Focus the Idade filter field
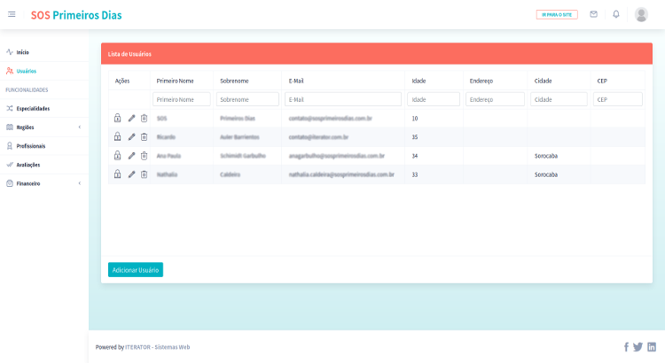Viewport: 665px width, 363px height. click(434, 99)
